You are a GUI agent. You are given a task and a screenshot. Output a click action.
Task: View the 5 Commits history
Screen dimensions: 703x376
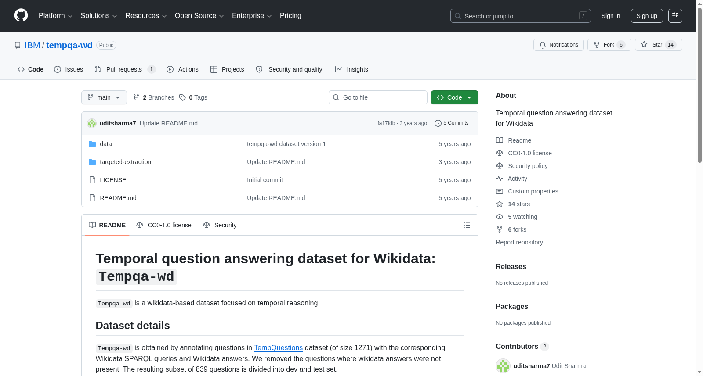[x=451, y=123]
